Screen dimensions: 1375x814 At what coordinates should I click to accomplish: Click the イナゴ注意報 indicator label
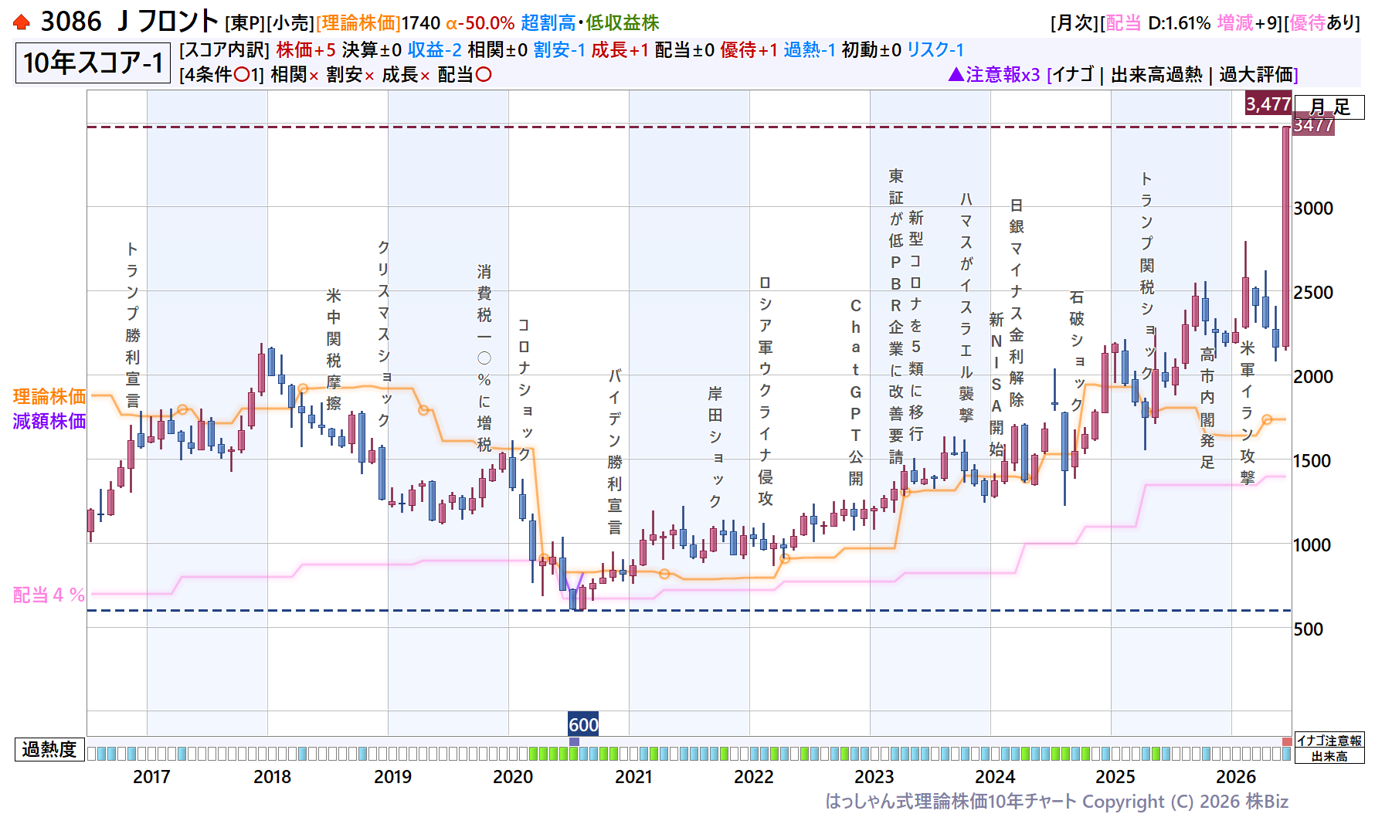(1329, 741)
